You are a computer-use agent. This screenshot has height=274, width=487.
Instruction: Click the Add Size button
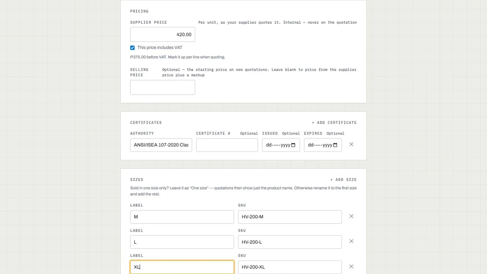pyautogui.click(x=343, y=180)
